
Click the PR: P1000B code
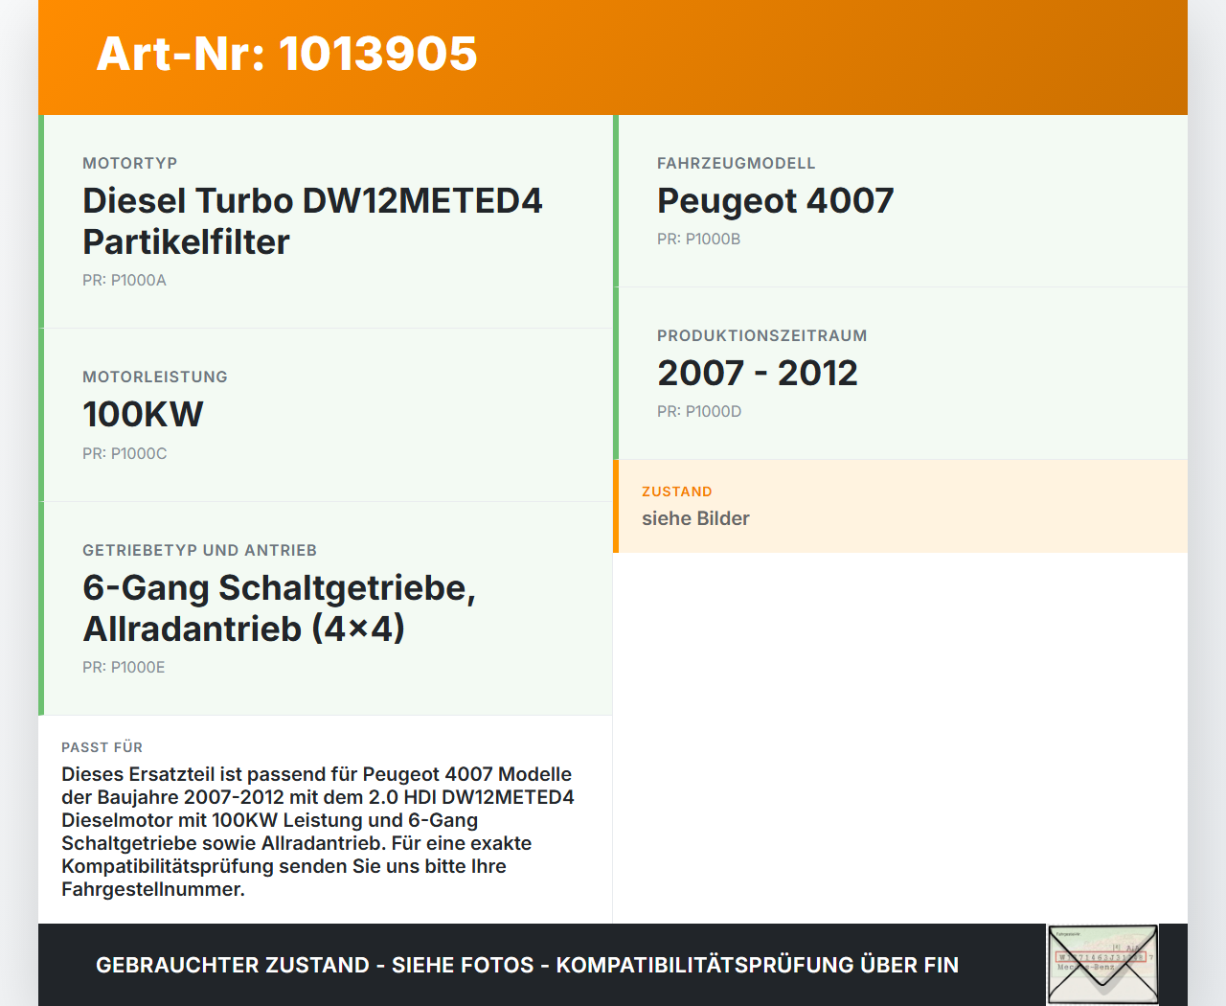pyautogui.click(x=698, y=240)
